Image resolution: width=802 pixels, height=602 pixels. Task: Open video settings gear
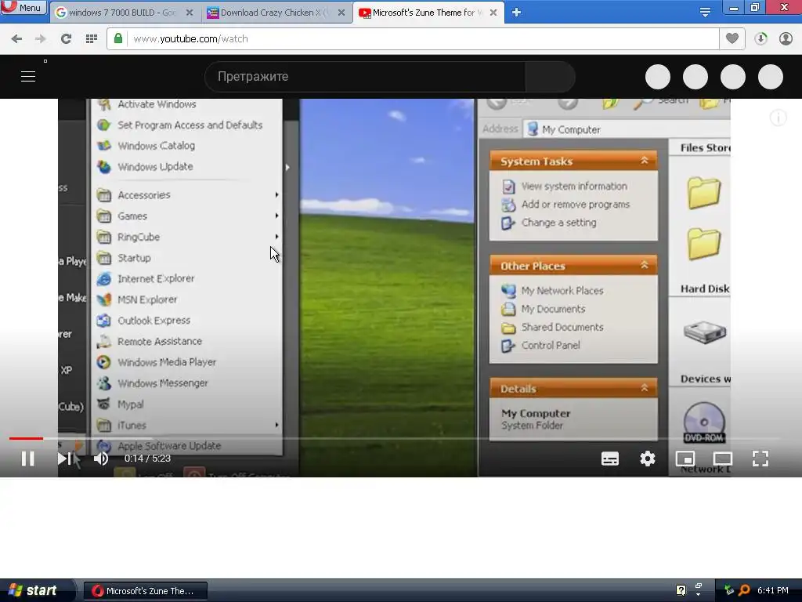(x=648, y=459)
